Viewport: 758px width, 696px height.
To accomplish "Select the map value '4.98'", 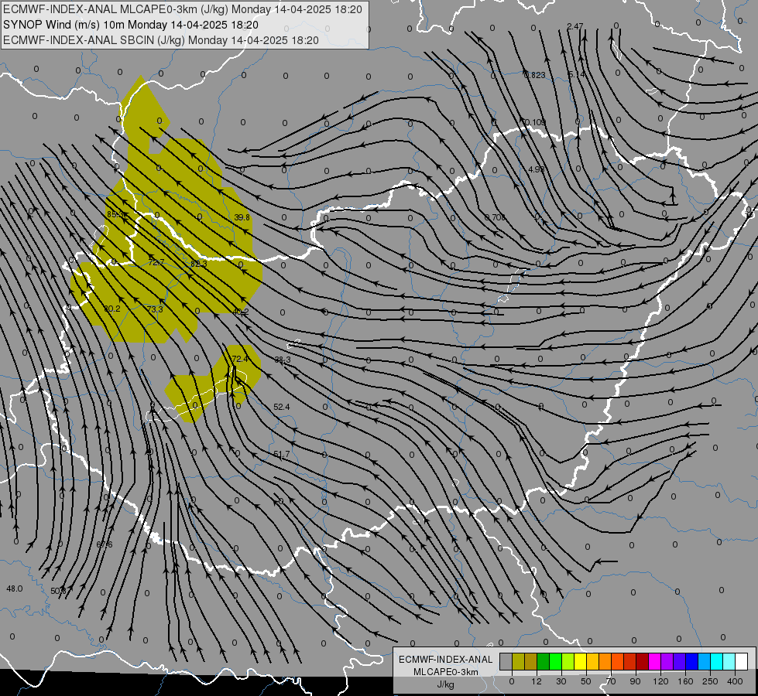I will [537, 169].
